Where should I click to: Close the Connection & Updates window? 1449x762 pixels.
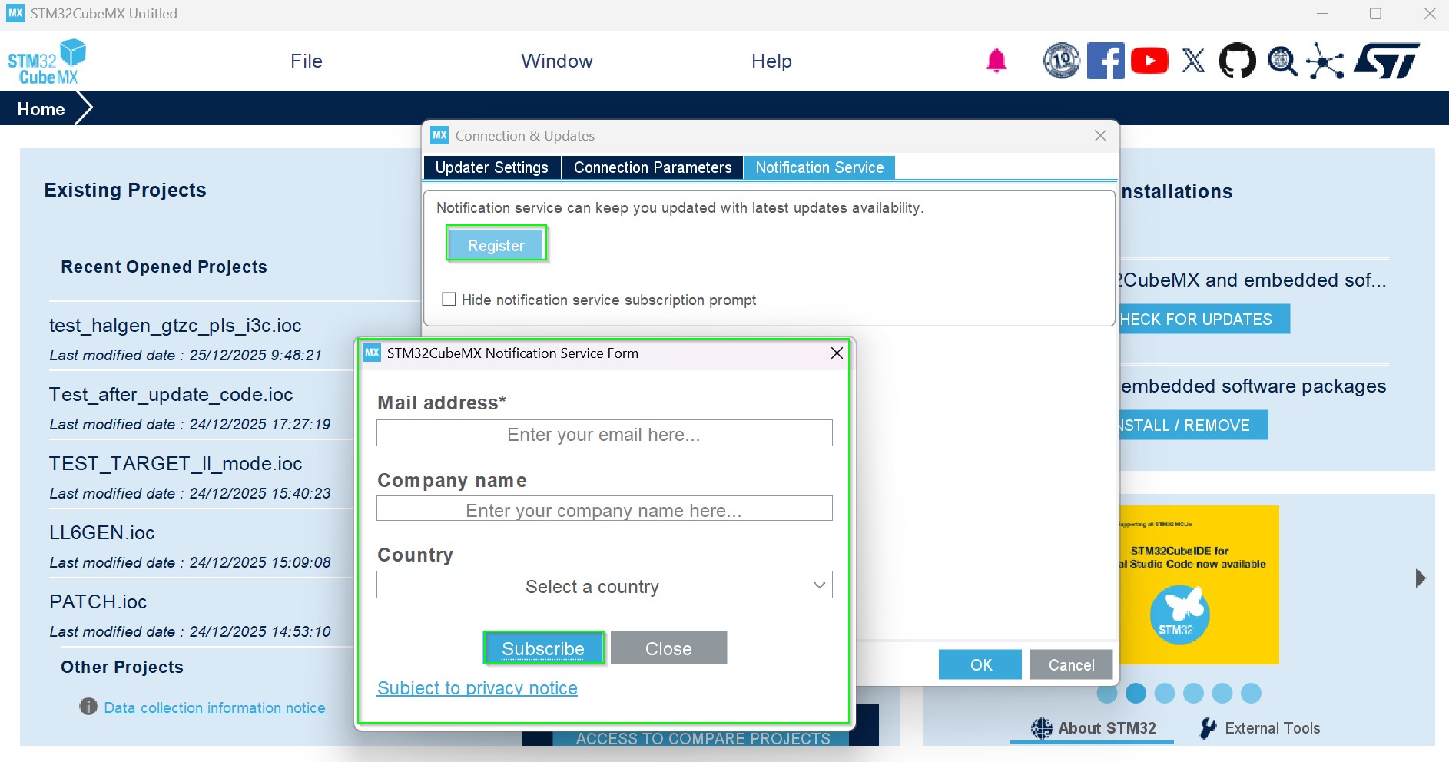pos(1100,135)
